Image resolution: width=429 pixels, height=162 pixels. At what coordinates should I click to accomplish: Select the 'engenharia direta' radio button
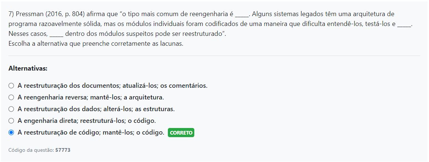click(11, 121)
